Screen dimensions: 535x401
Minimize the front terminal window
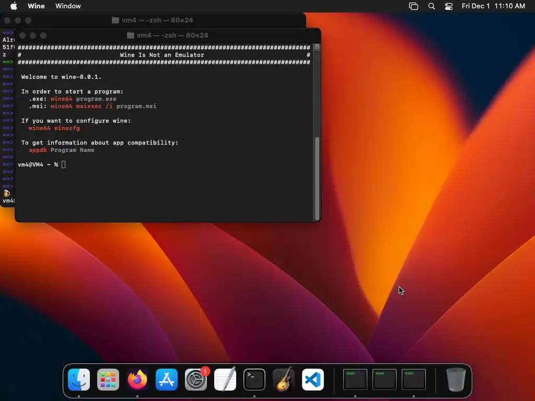(33, 36)
